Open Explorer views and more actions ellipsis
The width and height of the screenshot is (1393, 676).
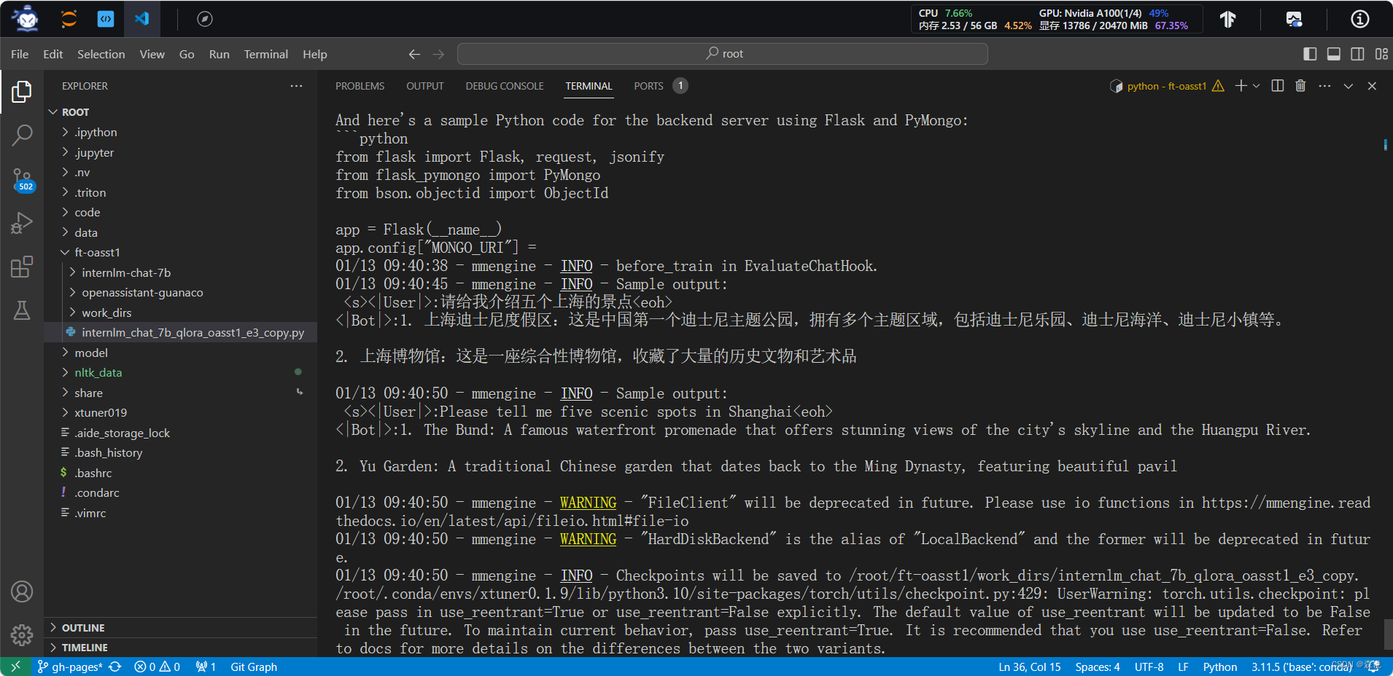(296, 86)
